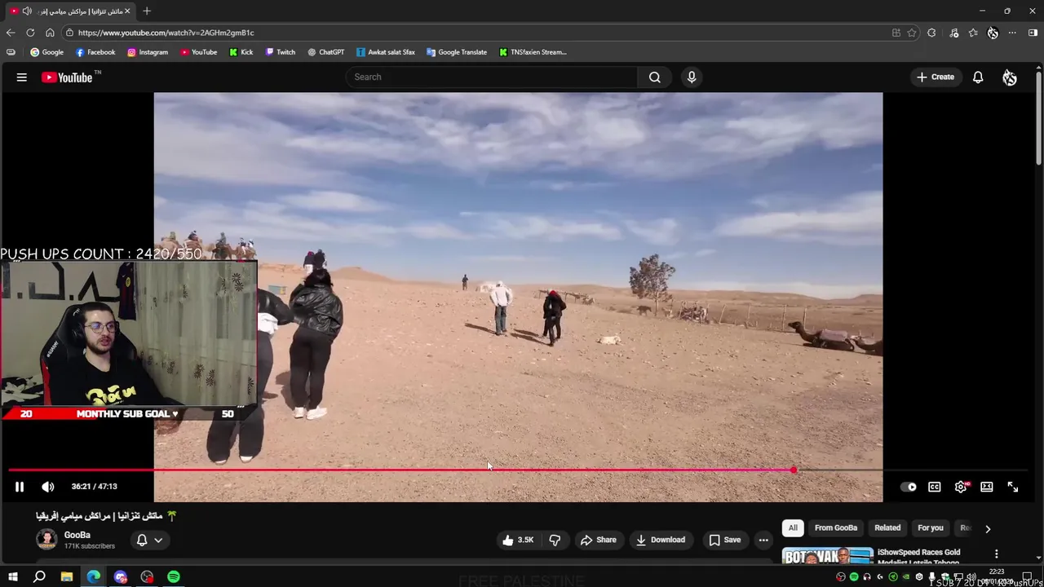This screenshot has height=587, width=1044.
Task: Reload the current page
Action: [30, 33]
